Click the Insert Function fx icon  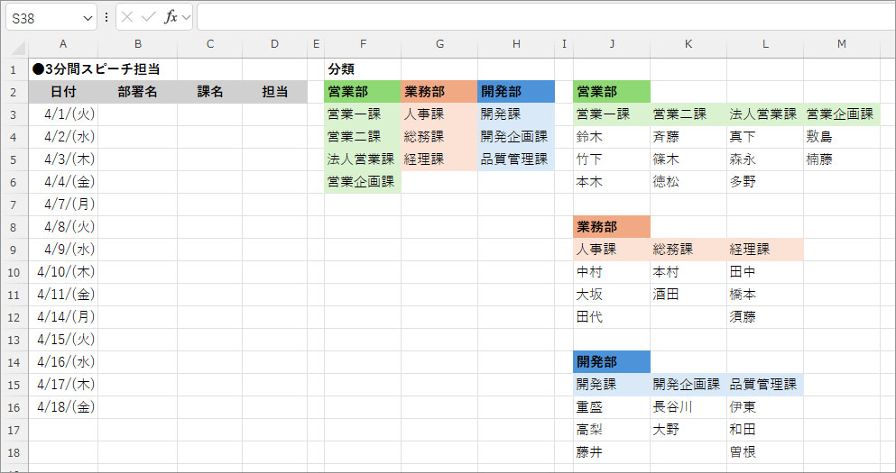(171, 18)
